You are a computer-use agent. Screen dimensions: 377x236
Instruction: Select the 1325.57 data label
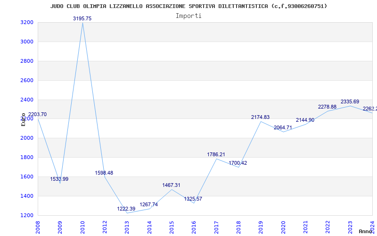(x=193, y=199)
